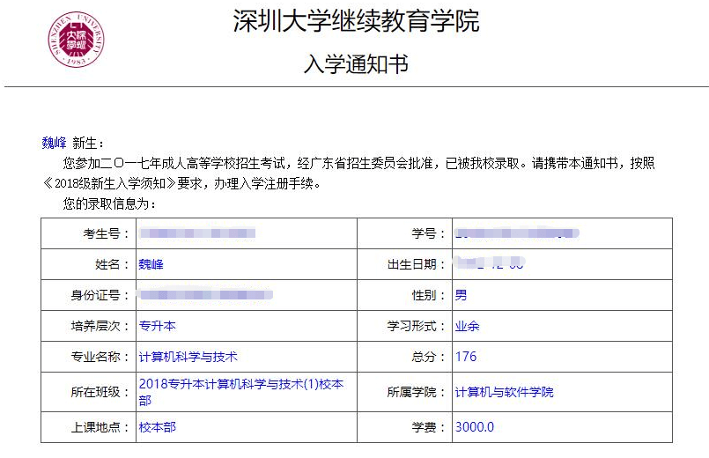Click the 深圳大学继续教育学院 title heading

356,21
